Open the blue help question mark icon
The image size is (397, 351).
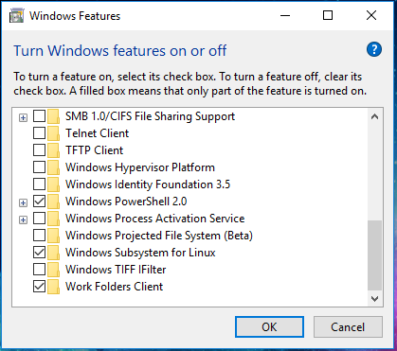pyautogui.click(x=374, y=50)
